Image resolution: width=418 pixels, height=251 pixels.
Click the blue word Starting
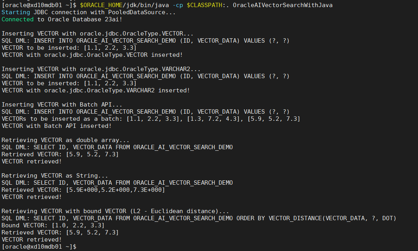16,12
